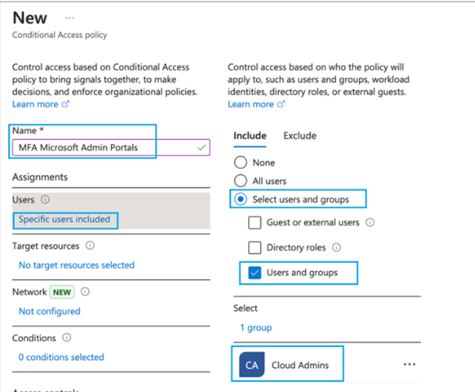This screenshot has width=475, height=392.
Task: Click the Cloud Admins CA avatar
Action: 252,365
